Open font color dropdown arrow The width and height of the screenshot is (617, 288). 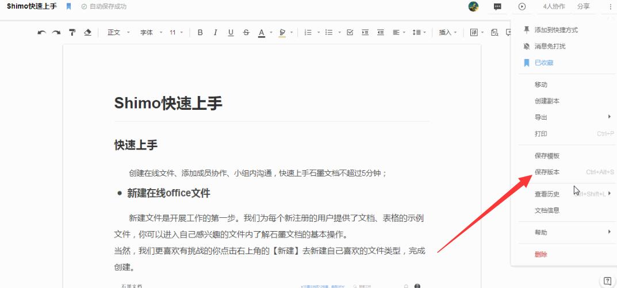point(271,33)
